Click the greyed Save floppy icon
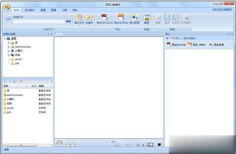This screenshot has height=154, width=236. pyautogui.click(x=167, y=17)
